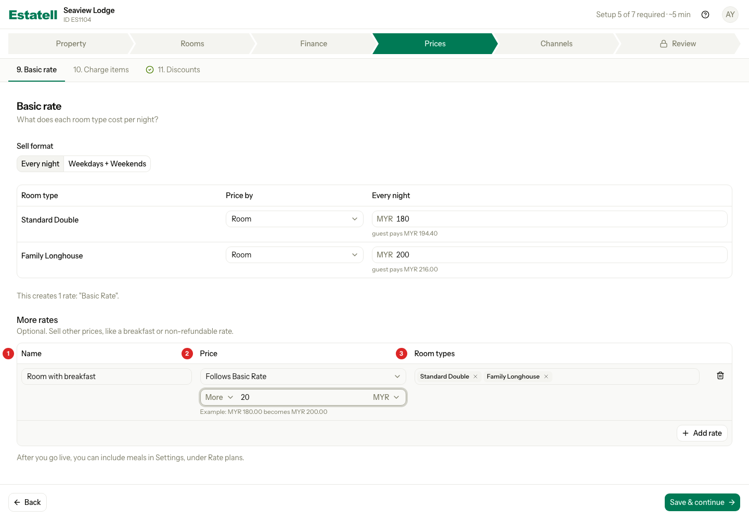Open the locked Review step
Viewport: 749px width, 520px height.
click(x=678, y=44)
